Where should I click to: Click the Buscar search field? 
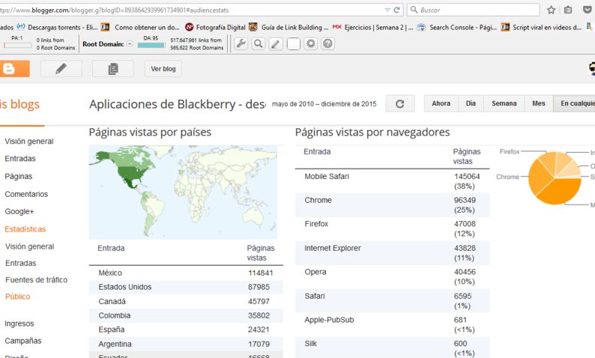pyautogui.click(x=474, y=10)
